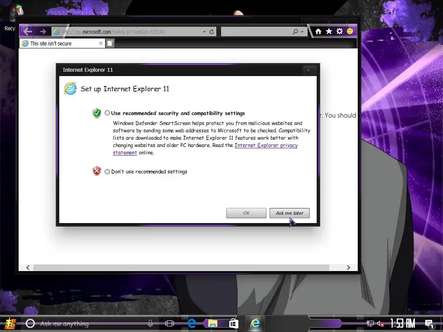Click the Internet Explorer taskbar icon
The image size is (443, 332).
coord(255,323)
